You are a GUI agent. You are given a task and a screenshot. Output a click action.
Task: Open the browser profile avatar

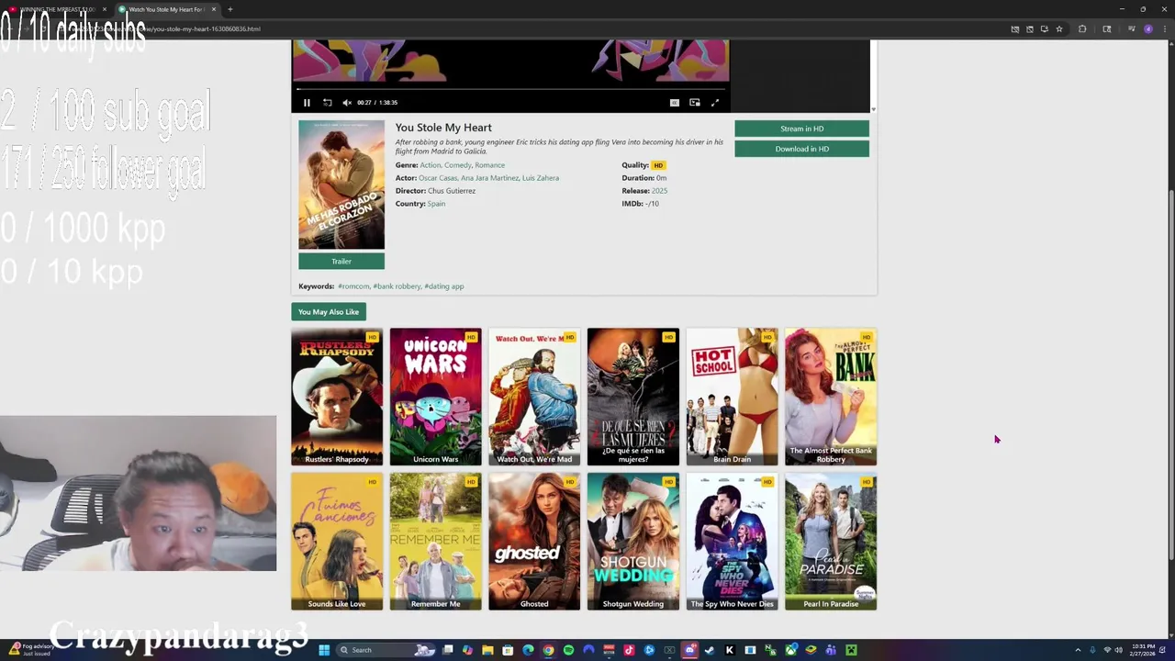[x=1148, y=28]
